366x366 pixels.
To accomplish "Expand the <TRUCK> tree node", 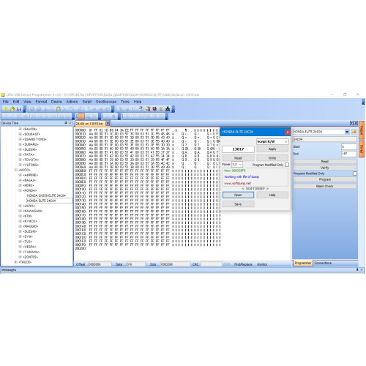I will pyautogui.click(x=16, y=262).
